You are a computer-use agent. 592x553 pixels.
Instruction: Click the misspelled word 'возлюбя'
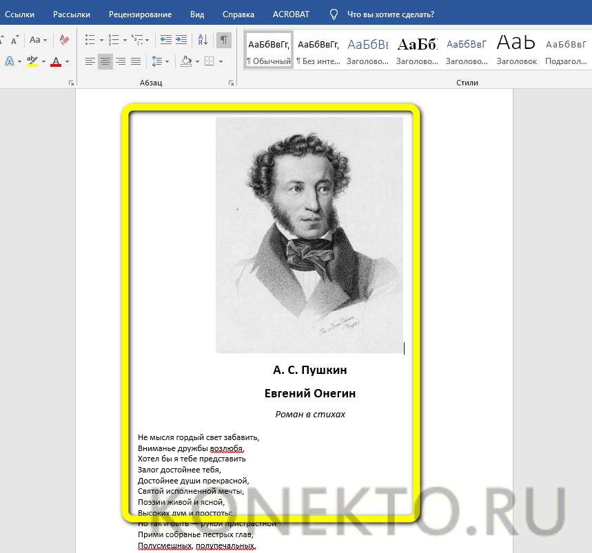[227, 448]
